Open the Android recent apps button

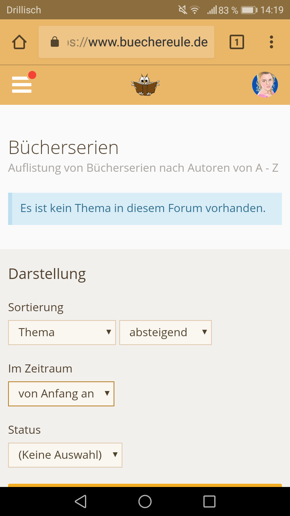pyautogui.click(x=209, y=501)
